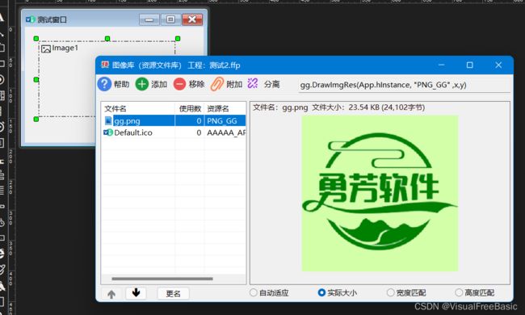This screenshot has height=315, width=525.
Task: Select gg.png row in file list
Action: [174, 120]
